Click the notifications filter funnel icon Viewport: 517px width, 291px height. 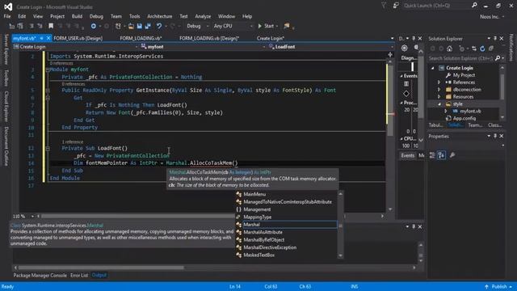384,6
